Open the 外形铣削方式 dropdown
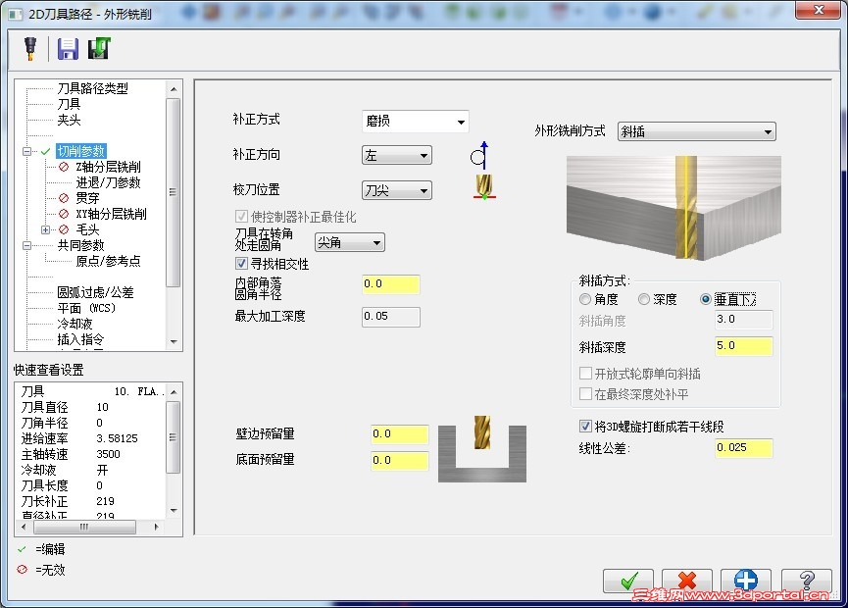 (697, 131)
